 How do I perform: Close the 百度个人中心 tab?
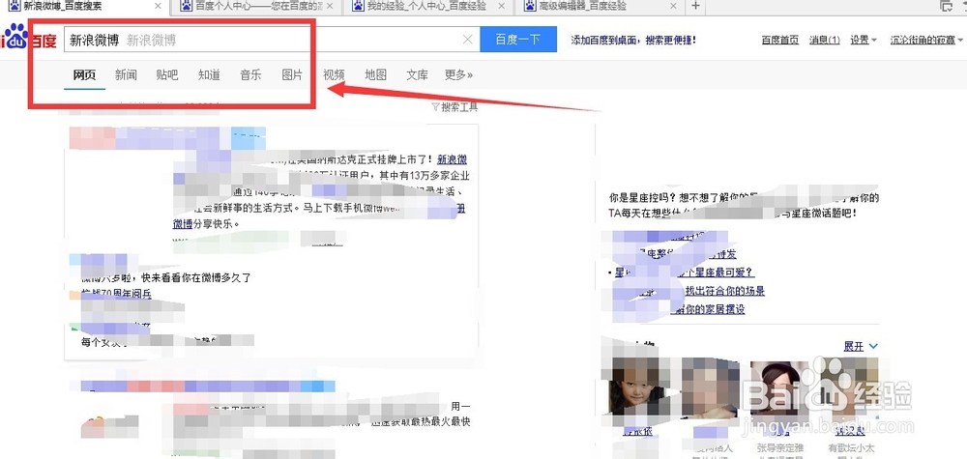click(330, 6)
